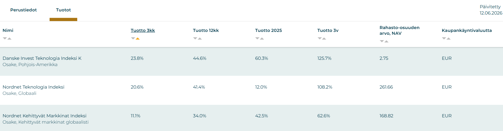This screenshot has width=503, height=131.
Task: Click the orange ascending arrow under Tuotto 3kk
Action: point(138,38)
